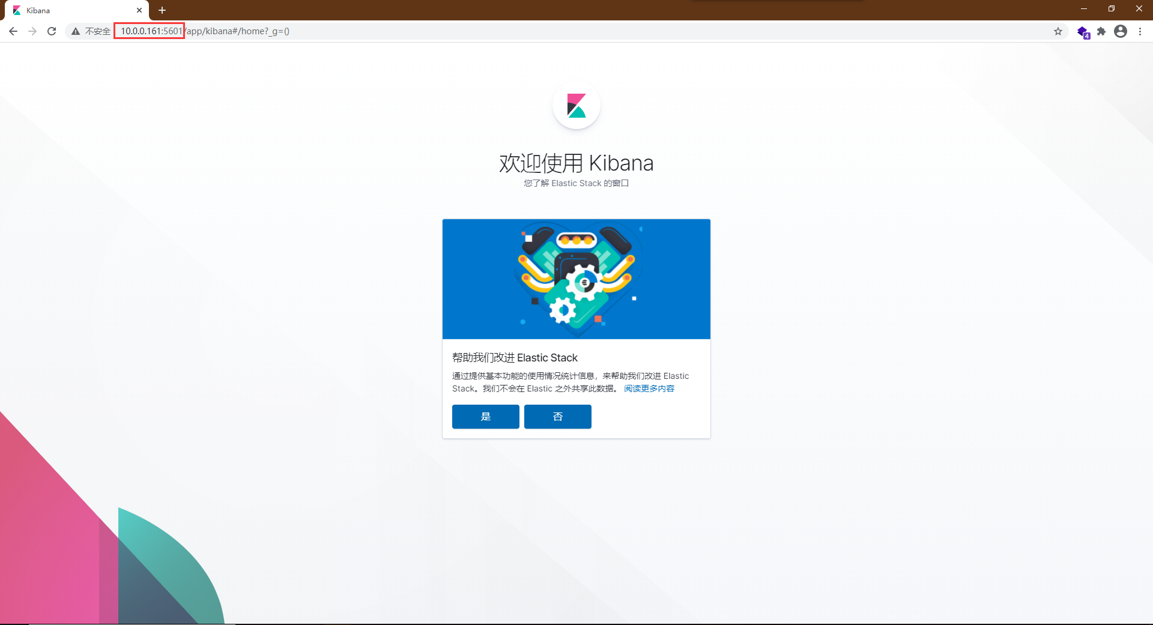Click the browser back navigation icon
1153x625 pixels.
click(x=13, y=31)
